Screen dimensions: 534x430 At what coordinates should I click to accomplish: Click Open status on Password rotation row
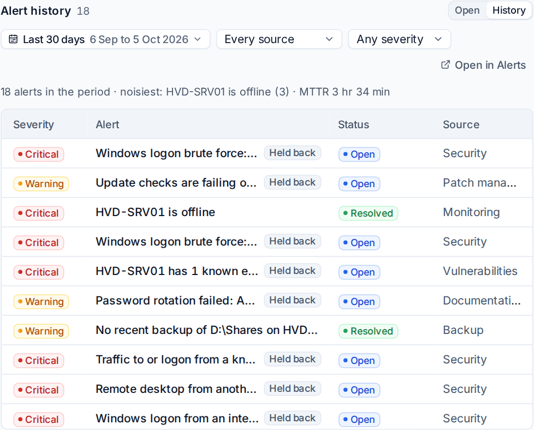click(x=359, y=302)
